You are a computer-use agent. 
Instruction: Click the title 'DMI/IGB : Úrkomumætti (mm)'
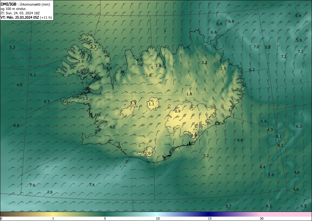(25, 4)
